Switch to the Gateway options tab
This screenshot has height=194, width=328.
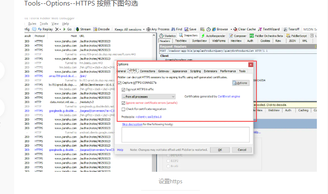[x=164, y=71]
